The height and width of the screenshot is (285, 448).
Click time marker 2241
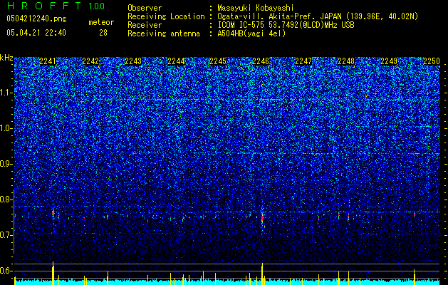48,61
